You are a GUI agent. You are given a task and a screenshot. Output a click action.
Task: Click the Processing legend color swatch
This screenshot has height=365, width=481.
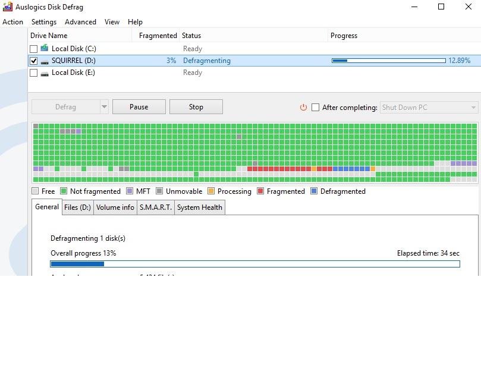pos(211,191)
